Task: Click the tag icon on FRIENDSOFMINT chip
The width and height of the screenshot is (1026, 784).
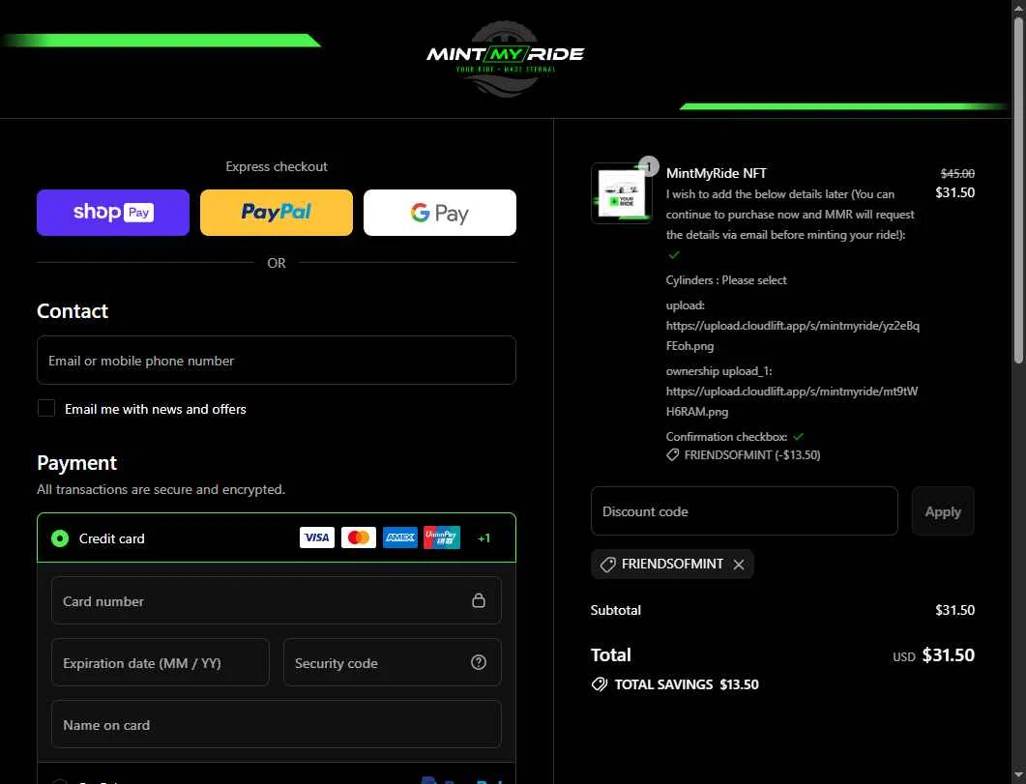Action: (x=607, y=565)
